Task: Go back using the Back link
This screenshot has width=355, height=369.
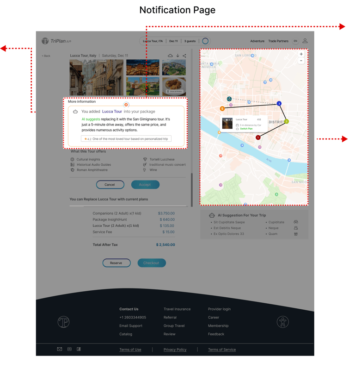Action: pos(46,56)
